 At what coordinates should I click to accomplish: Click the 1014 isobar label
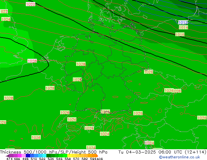coord(183,27)
